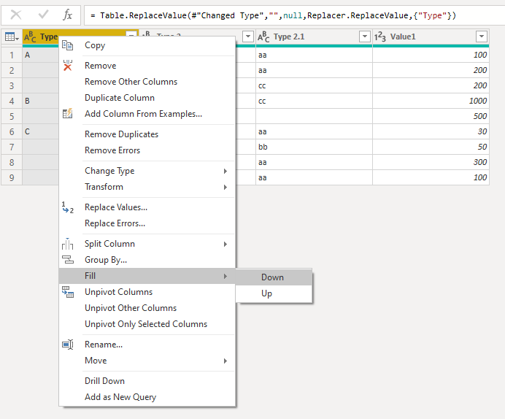505x419 pixels.
Task: Choose Split Column menu entry
Action: [x=147, y=244]
